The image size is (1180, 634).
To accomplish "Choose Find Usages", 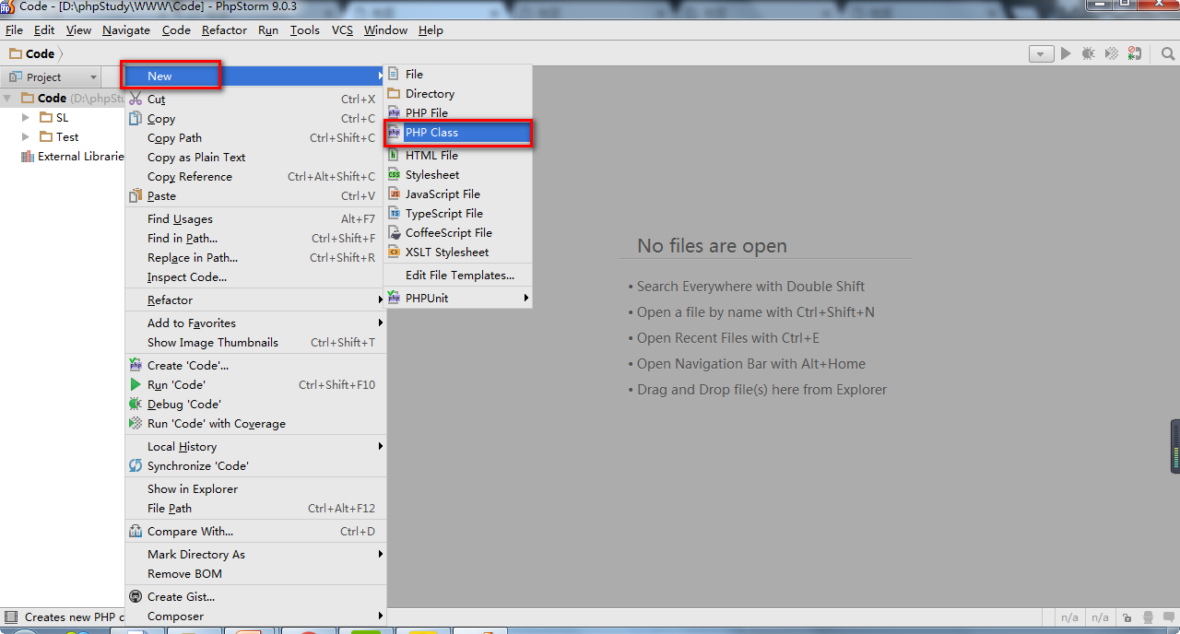I will pyautogui.click(x=255, y=218).
